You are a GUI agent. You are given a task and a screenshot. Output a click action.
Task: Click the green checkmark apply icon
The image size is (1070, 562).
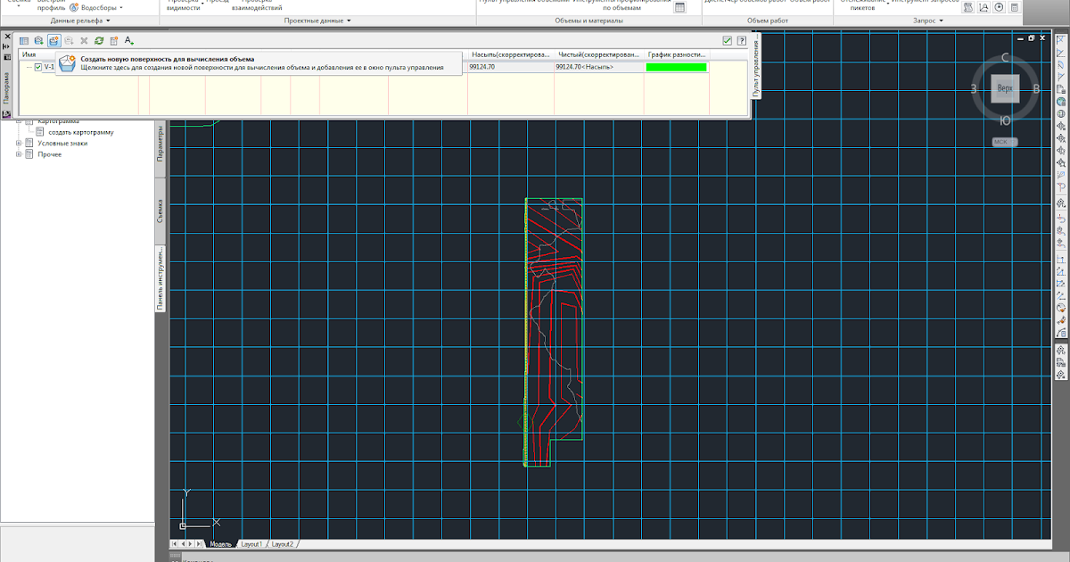pos(728,40)
